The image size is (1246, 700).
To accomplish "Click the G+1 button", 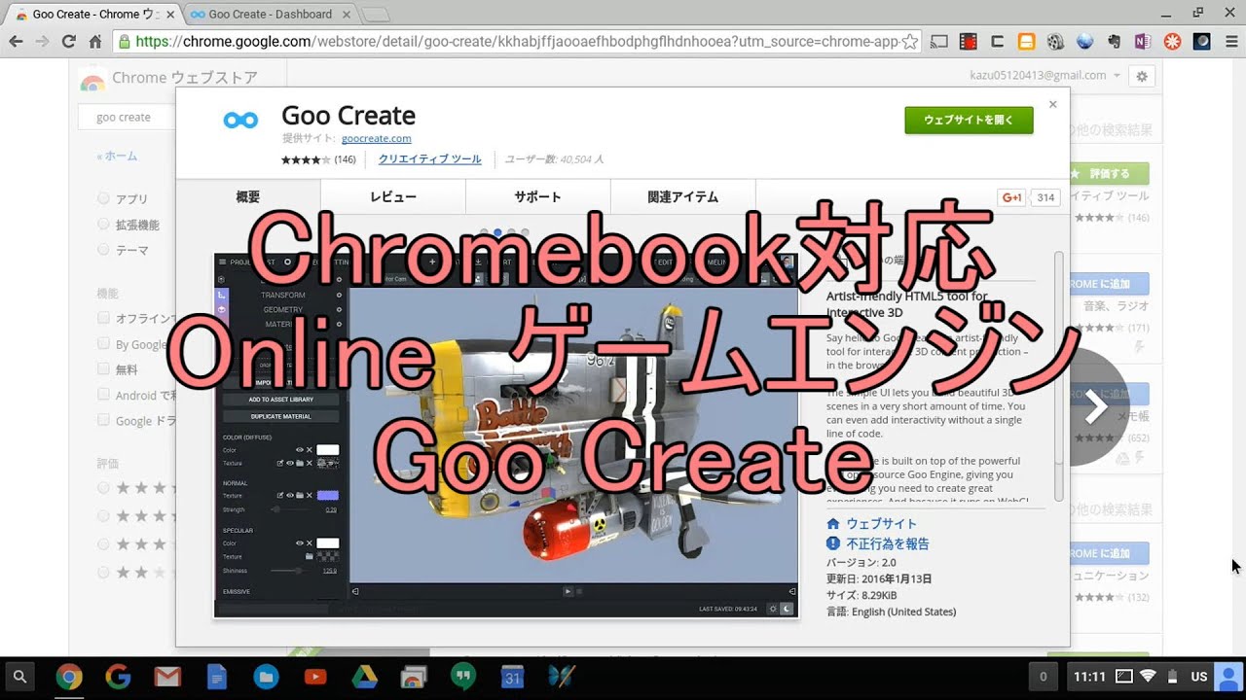I will click(x=1012, y=197).
